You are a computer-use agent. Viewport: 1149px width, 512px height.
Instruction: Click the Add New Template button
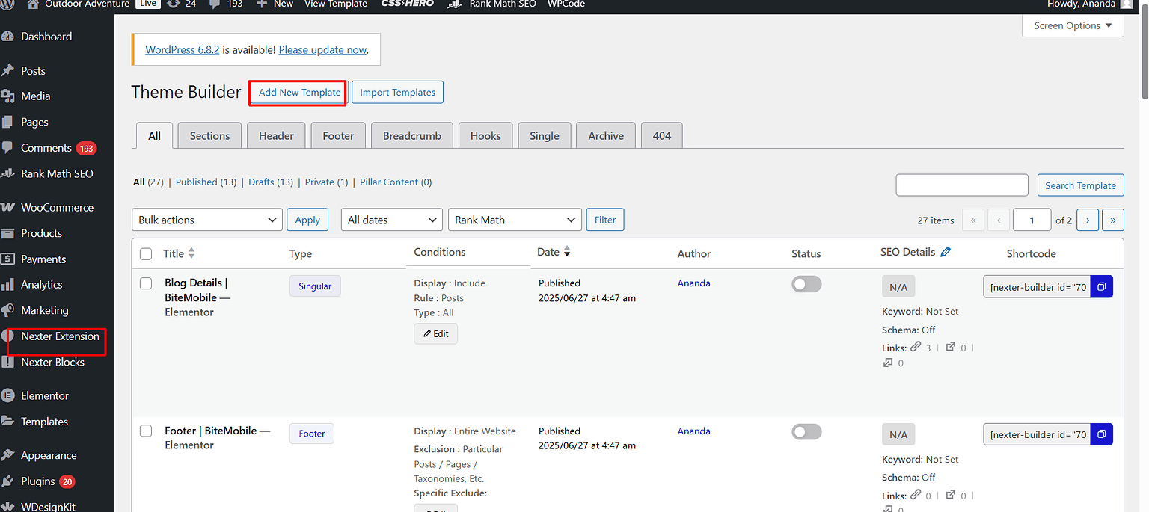tap(298, 92)
